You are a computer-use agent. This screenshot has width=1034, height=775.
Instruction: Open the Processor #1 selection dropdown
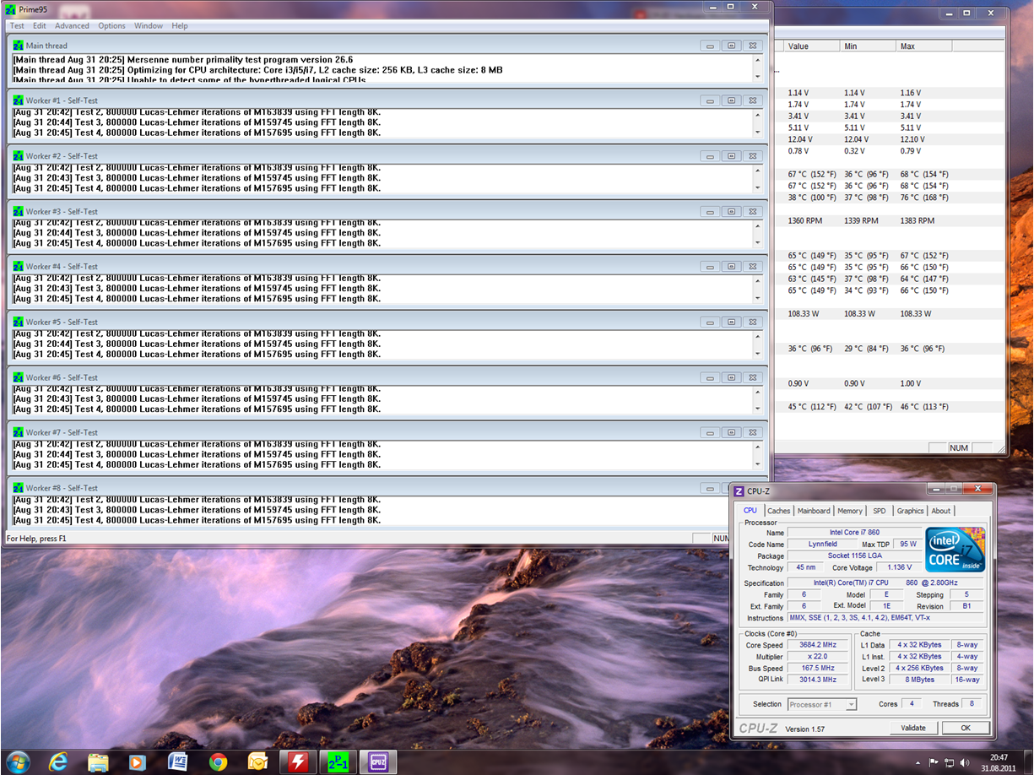(x=822, y=704)
